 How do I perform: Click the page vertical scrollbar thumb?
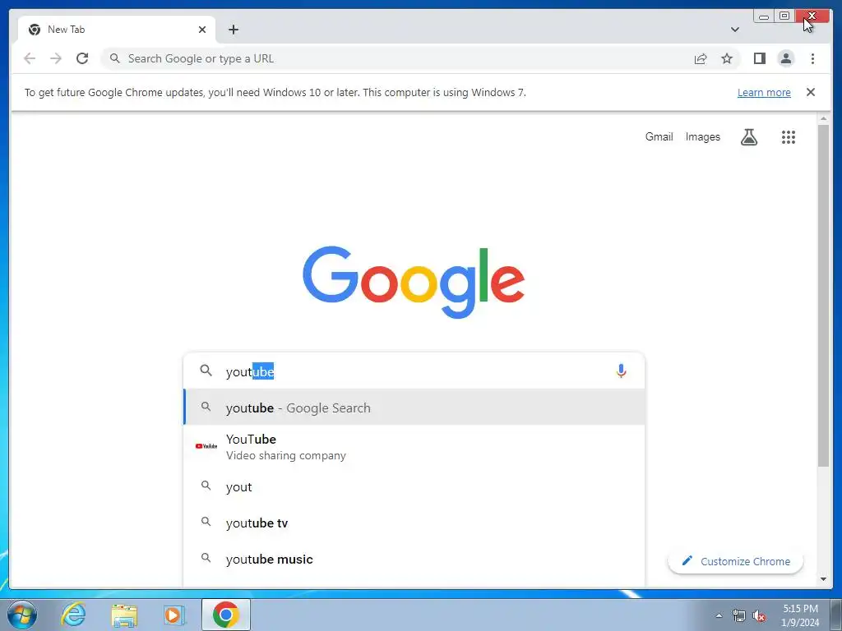point(823,295)
